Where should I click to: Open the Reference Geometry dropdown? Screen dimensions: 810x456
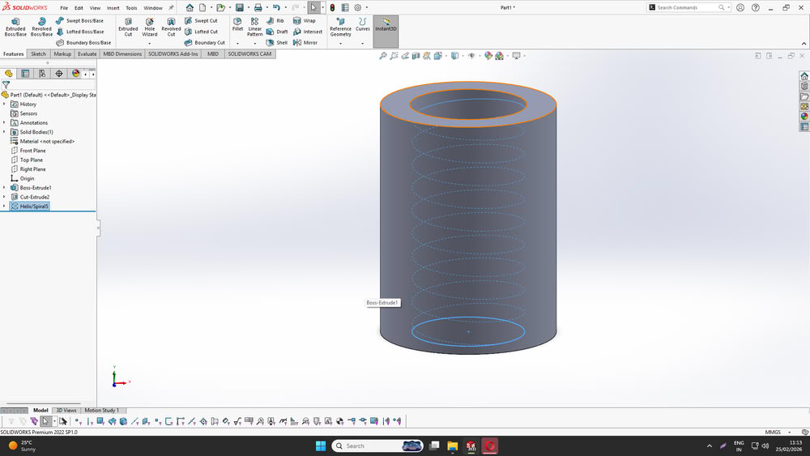[340, 31]
